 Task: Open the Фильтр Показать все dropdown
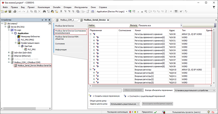point(181,25)
